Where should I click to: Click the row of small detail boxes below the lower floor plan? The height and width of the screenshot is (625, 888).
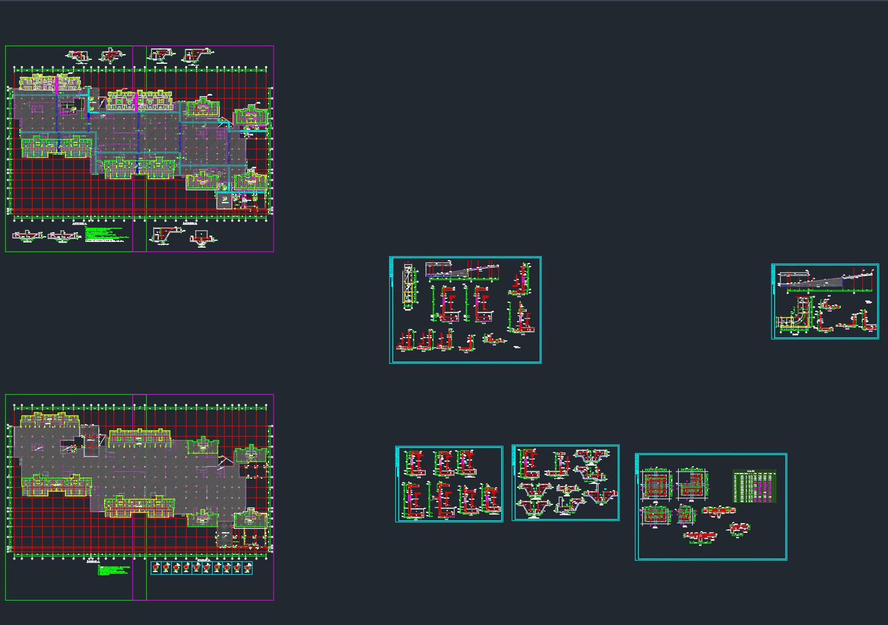point(201,568)
